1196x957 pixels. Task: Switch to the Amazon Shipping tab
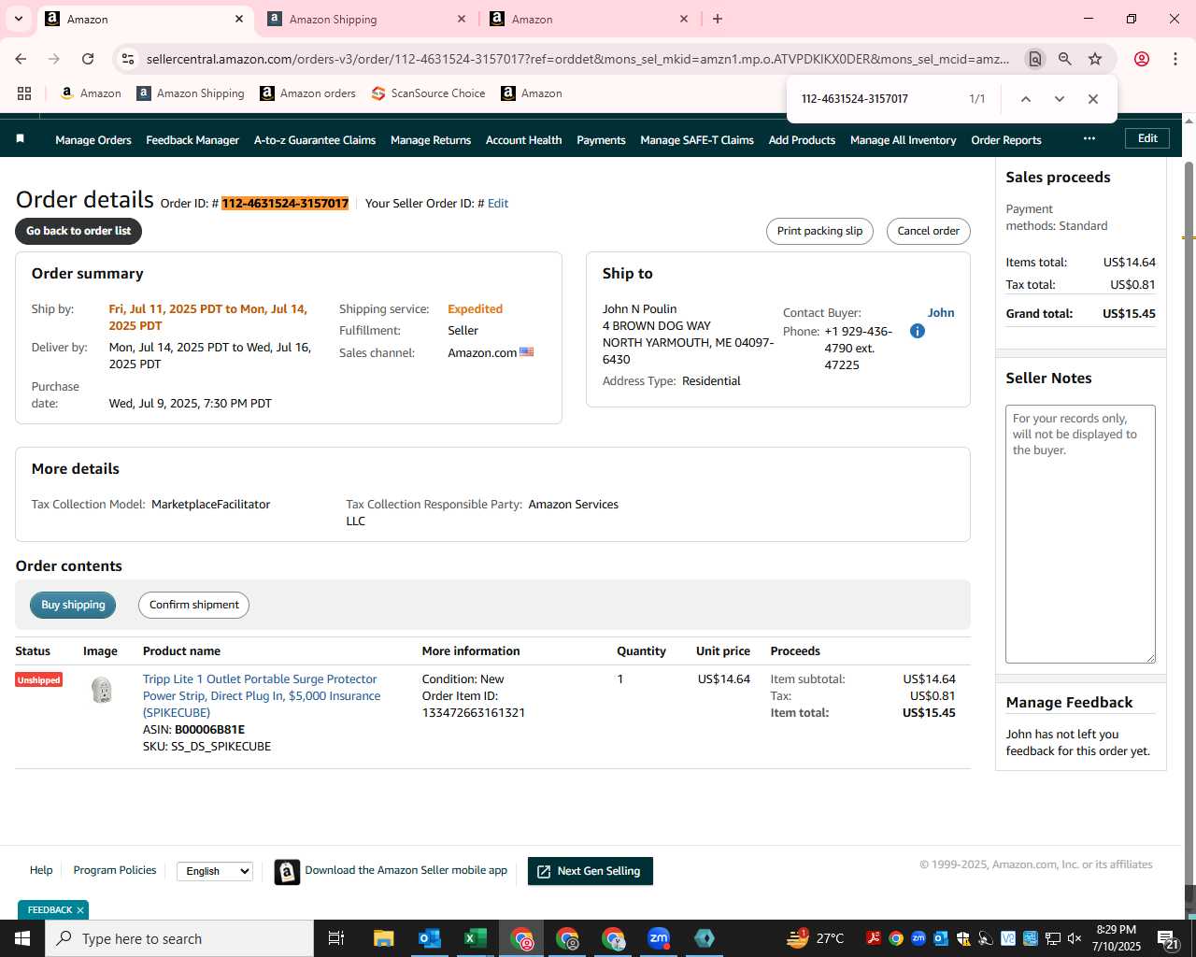point(364,19)
